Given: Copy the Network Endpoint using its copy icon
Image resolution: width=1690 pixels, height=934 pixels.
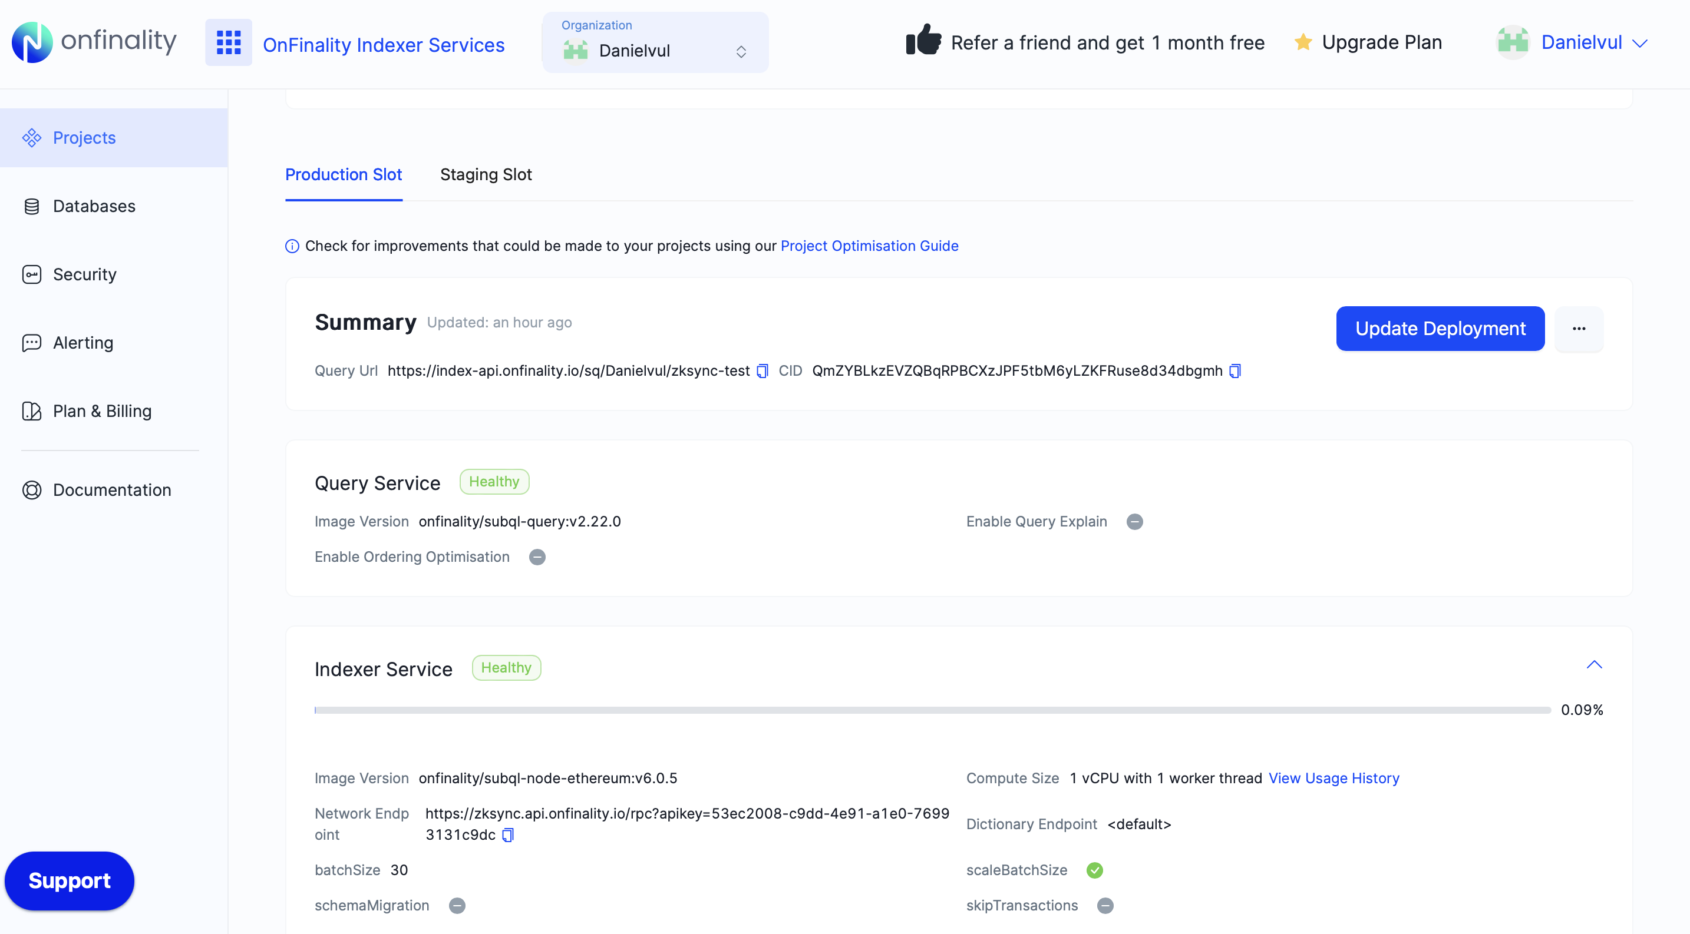Looking at the screenshot, I should click(508, 834).
